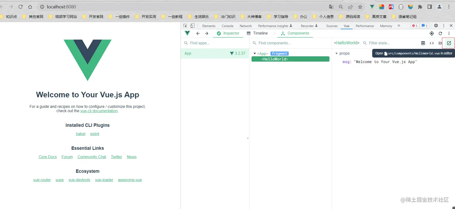Open DevTools settings gear
Viewport: 455px width, 209px height.
point(436,26)
